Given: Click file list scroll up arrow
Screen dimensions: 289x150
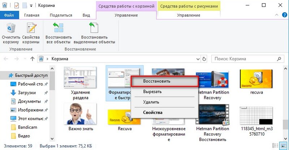Looking at the screenshot, I should pyautogui.click(x=285, y=69).
